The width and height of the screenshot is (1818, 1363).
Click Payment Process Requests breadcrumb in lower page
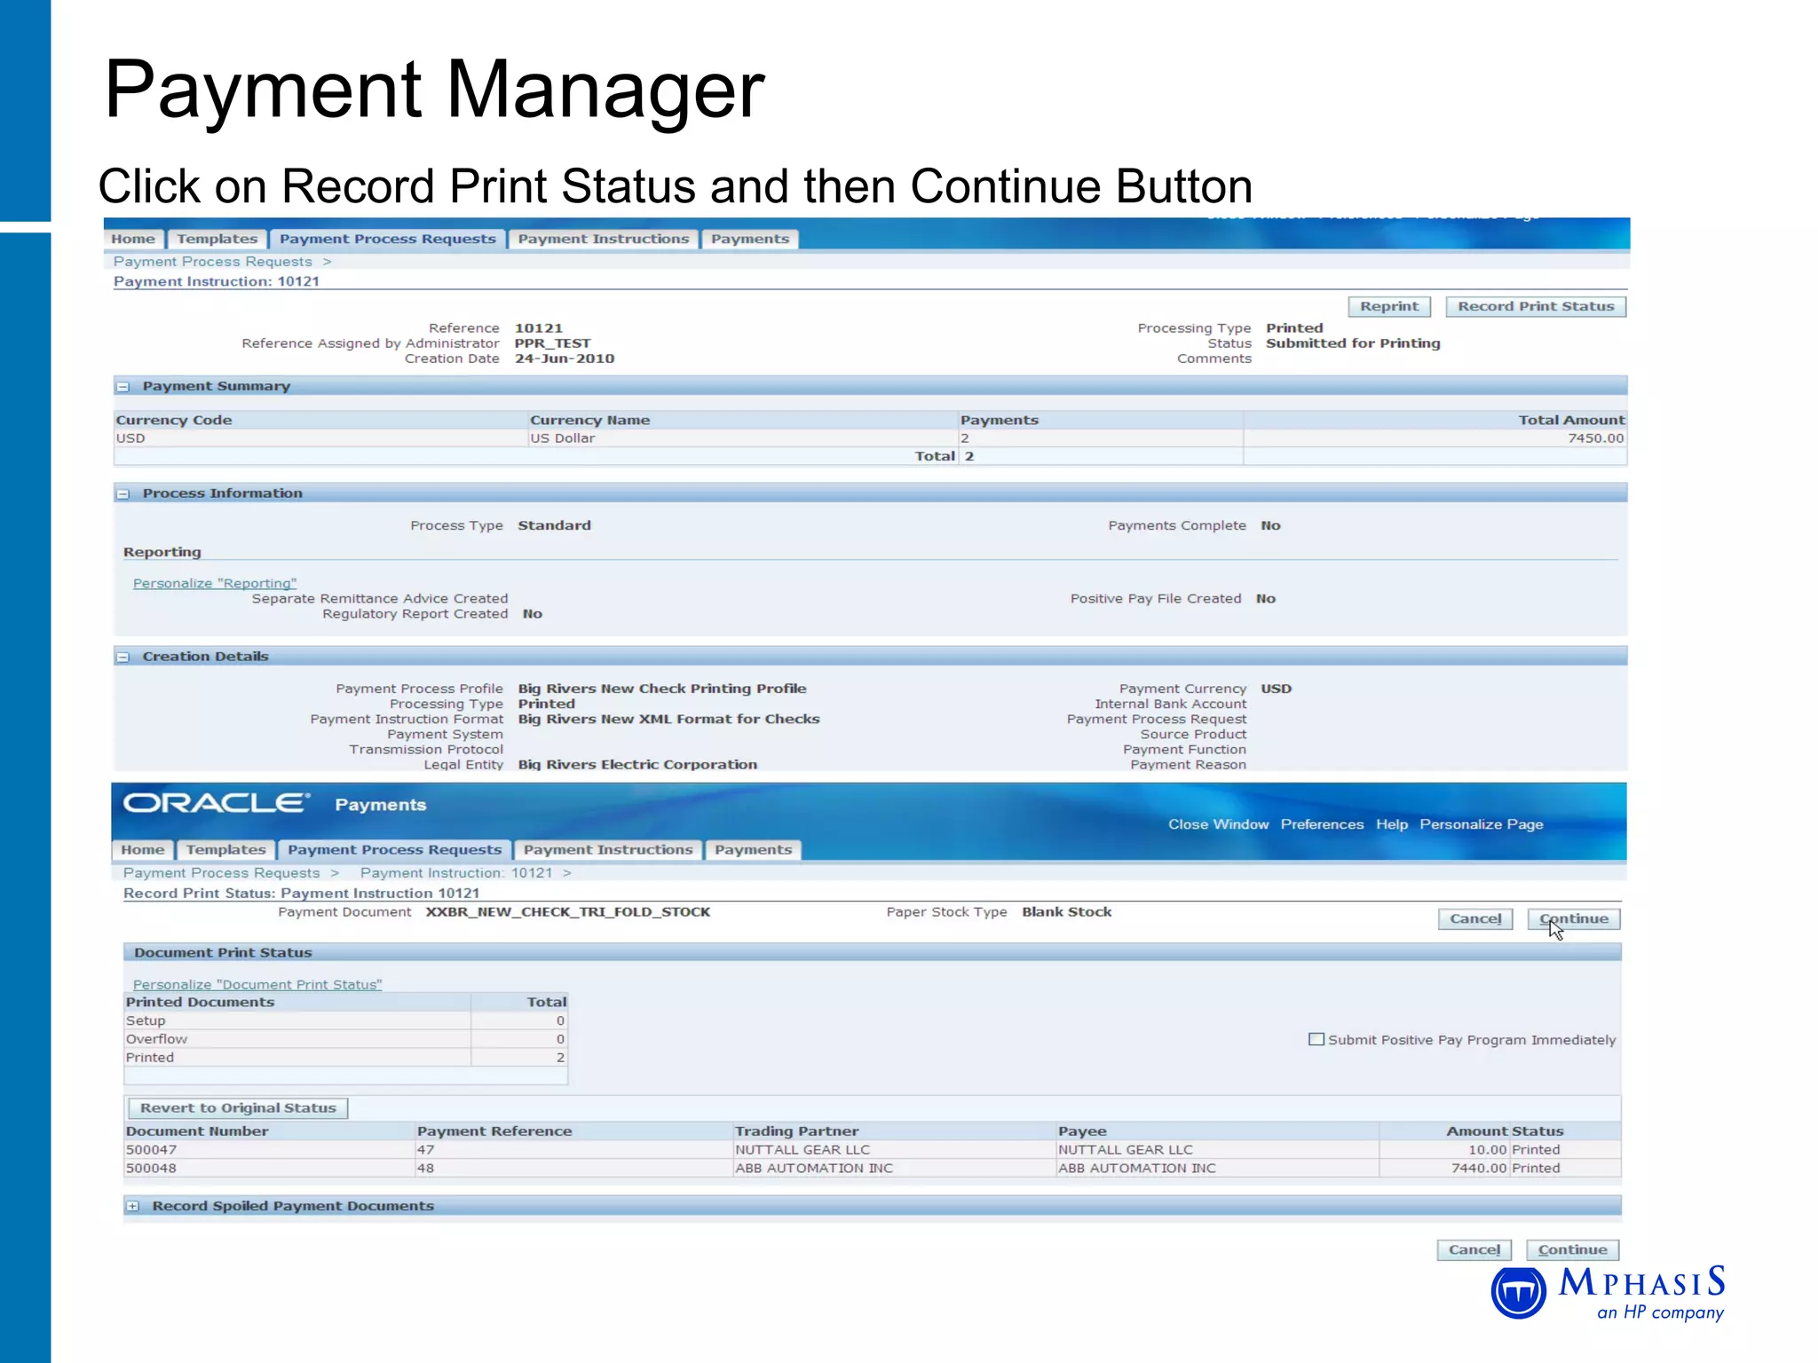[222, 873]
